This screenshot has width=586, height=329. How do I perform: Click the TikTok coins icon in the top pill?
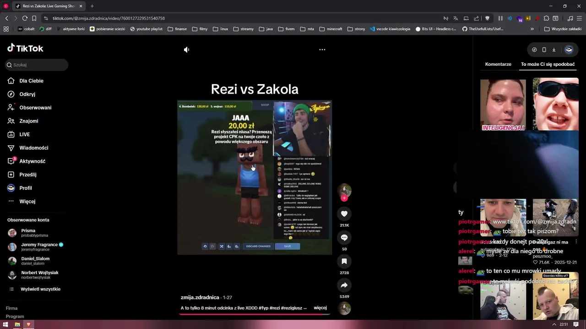point(534,50)
